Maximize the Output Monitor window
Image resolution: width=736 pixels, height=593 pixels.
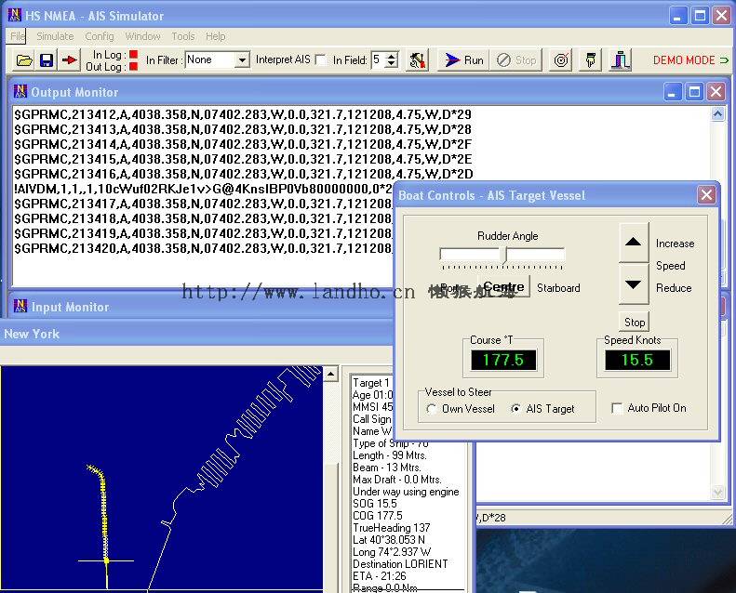[694, 92]
